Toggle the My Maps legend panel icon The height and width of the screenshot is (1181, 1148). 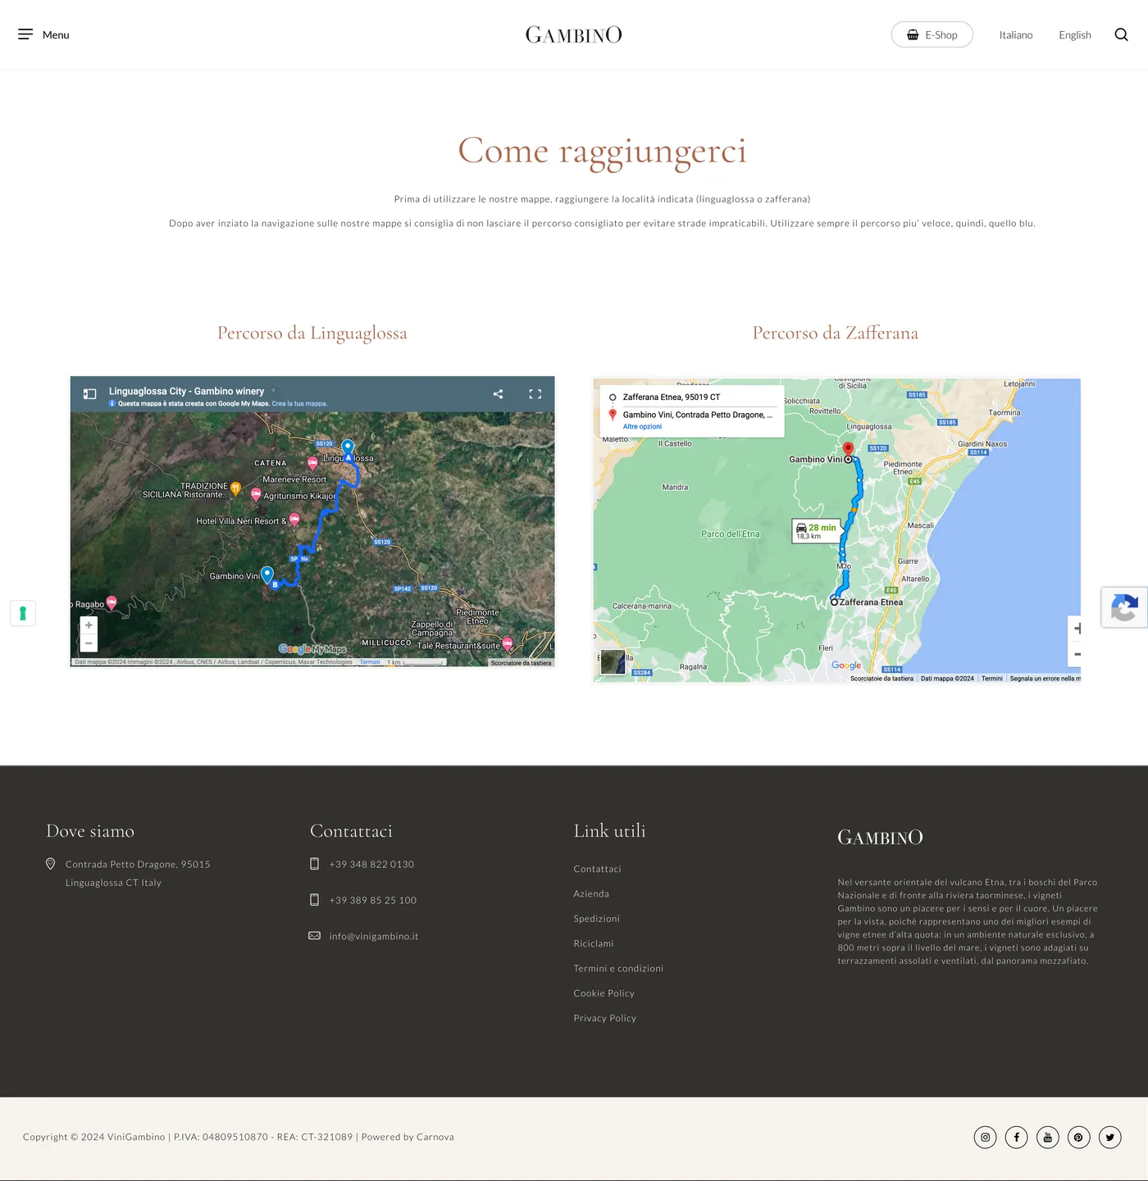pos(90,394)
